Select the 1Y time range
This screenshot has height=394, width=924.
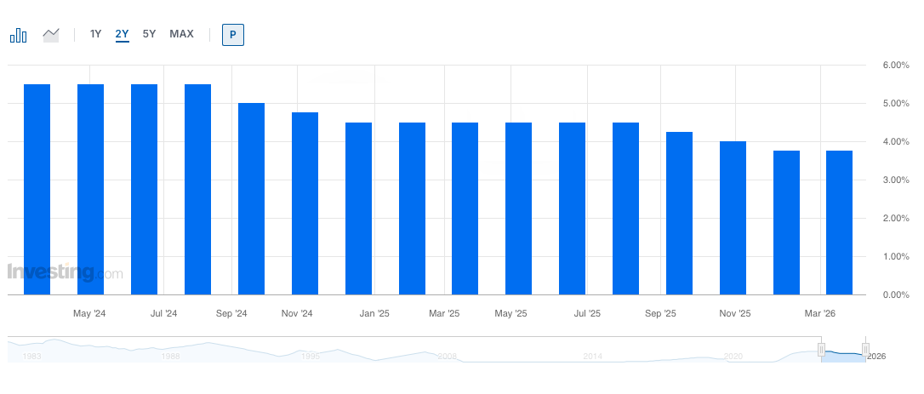tap(95, 34)
